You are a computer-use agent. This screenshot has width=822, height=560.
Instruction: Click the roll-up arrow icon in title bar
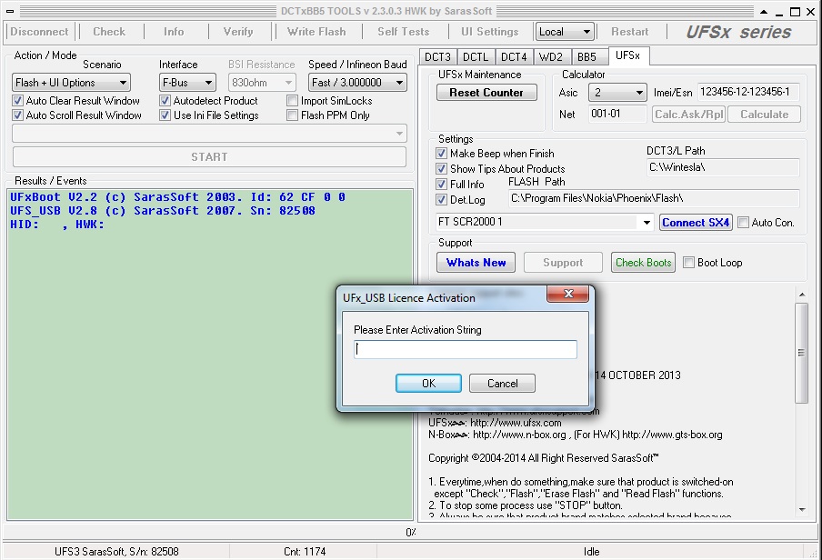coord(764,12)
